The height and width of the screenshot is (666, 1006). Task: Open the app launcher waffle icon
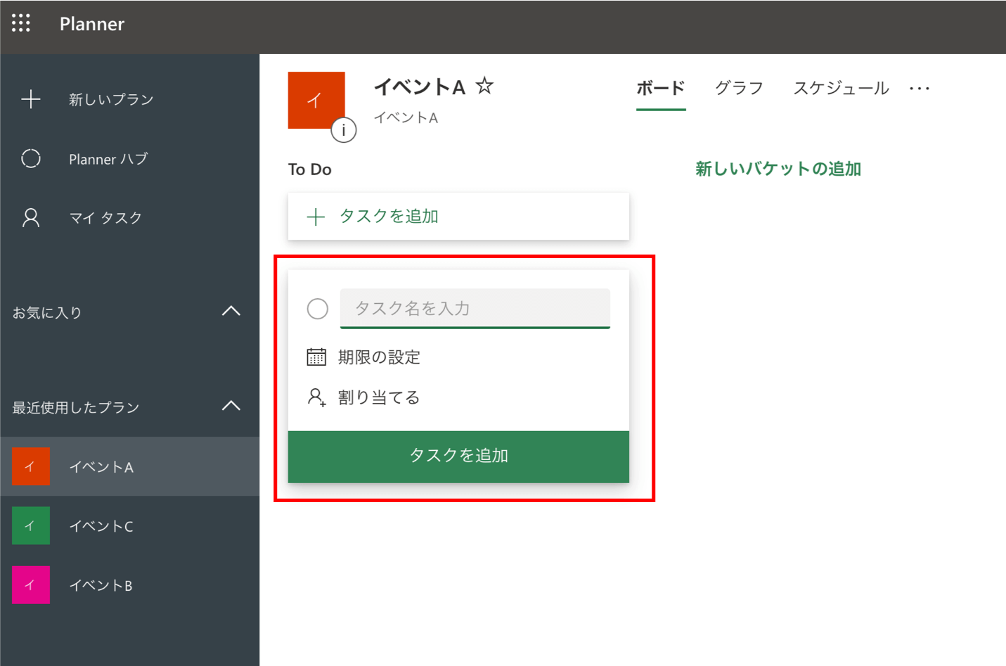click(21, 23)
